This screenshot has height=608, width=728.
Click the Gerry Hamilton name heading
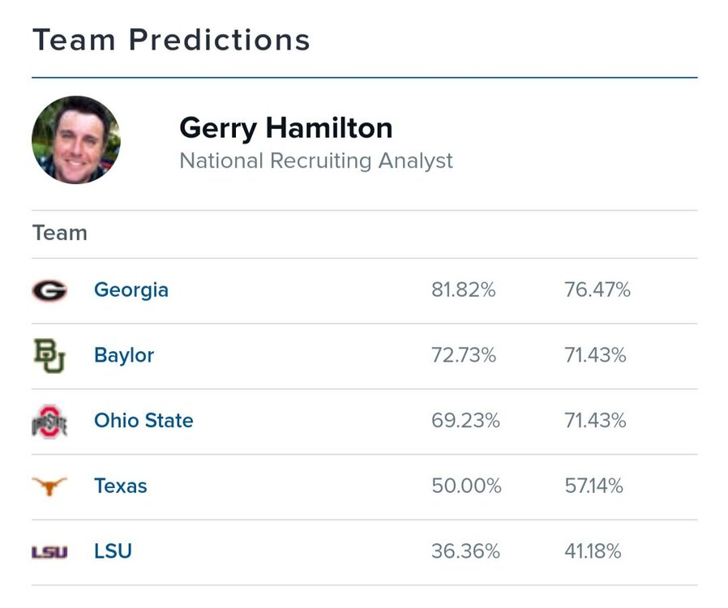[285, 127]
